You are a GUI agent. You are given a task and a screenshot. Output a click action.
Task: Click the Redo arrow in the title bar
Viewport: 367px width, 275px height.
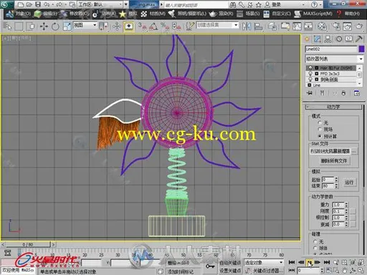(x=59, y=4)
